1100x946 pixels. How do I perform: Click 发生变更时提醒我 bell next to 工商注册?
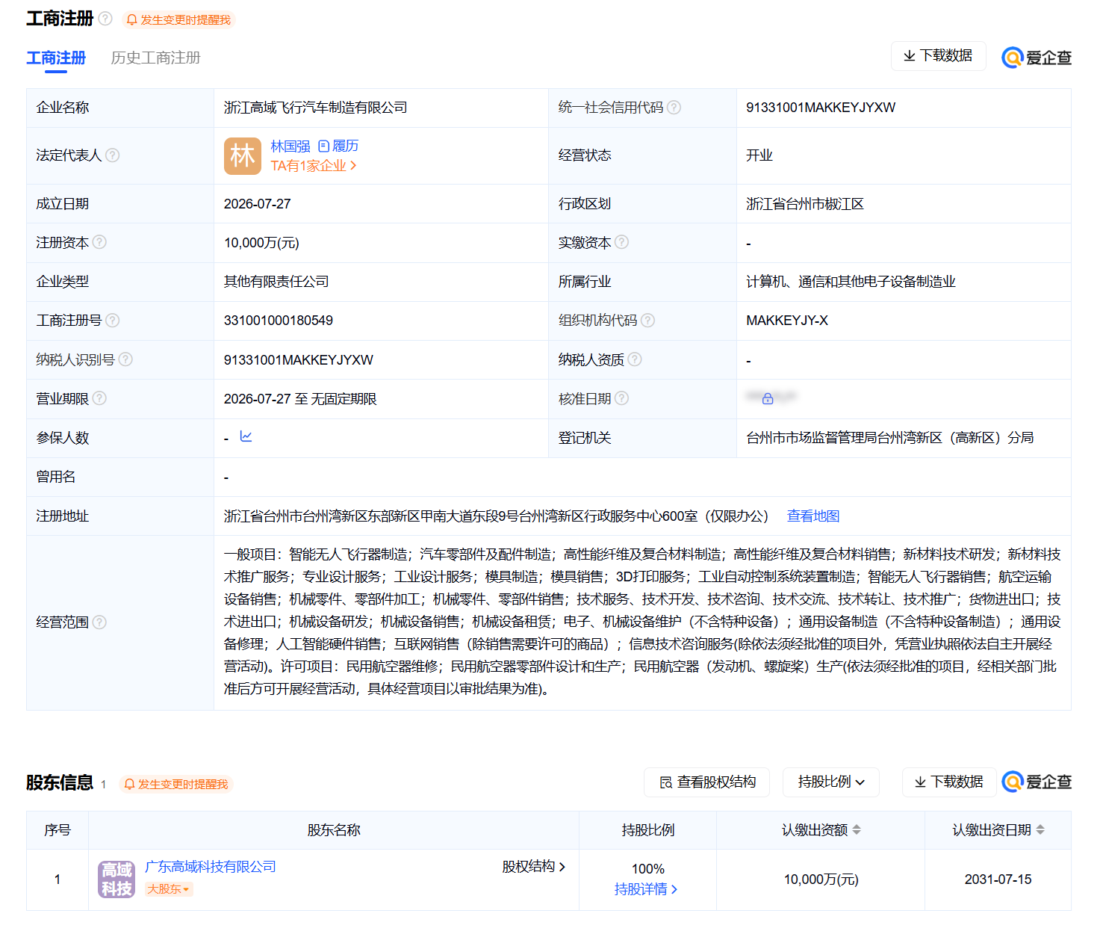178,20
